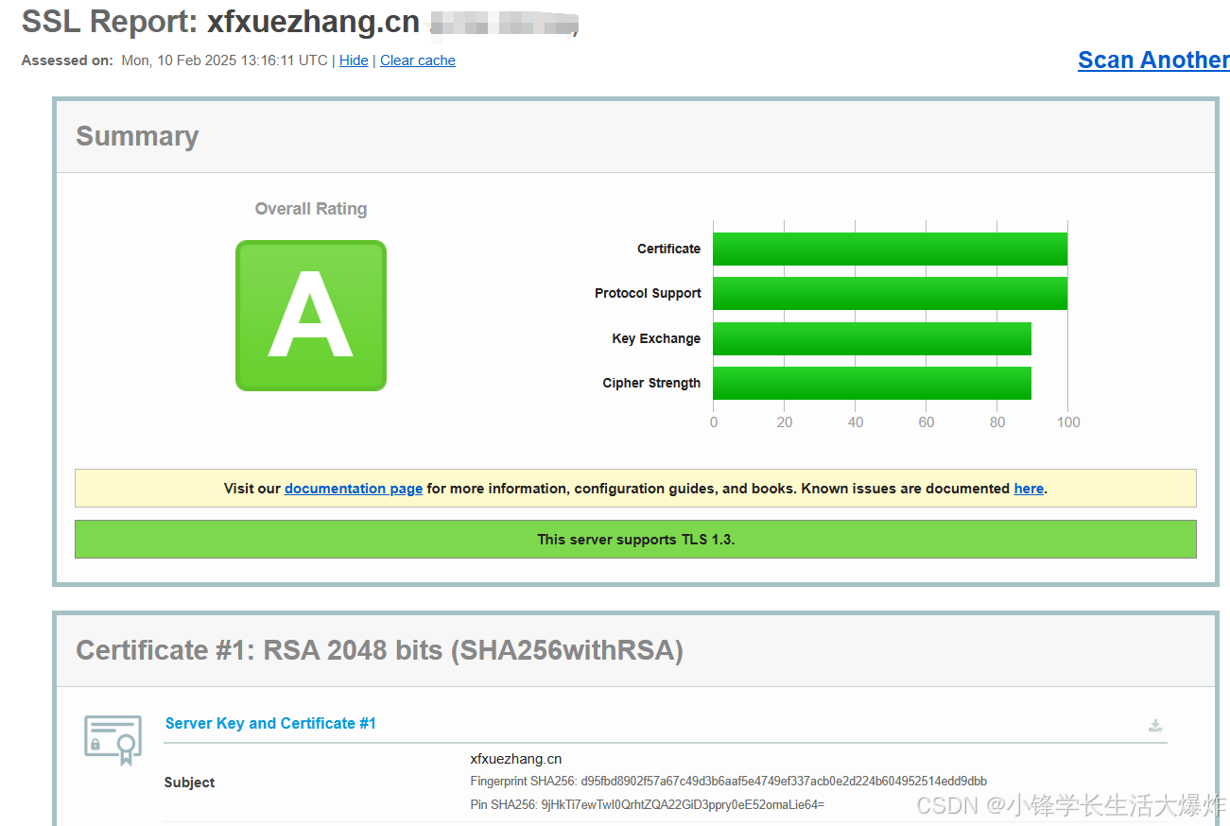Click the Server Key and Certificate #1 heading
This screenshot has width=1230, height=826.
270,723
